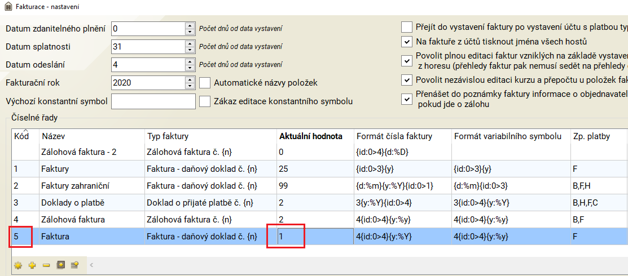Click the yellow minus icon to remove row
628x276 pixels.
pos(46,265)
